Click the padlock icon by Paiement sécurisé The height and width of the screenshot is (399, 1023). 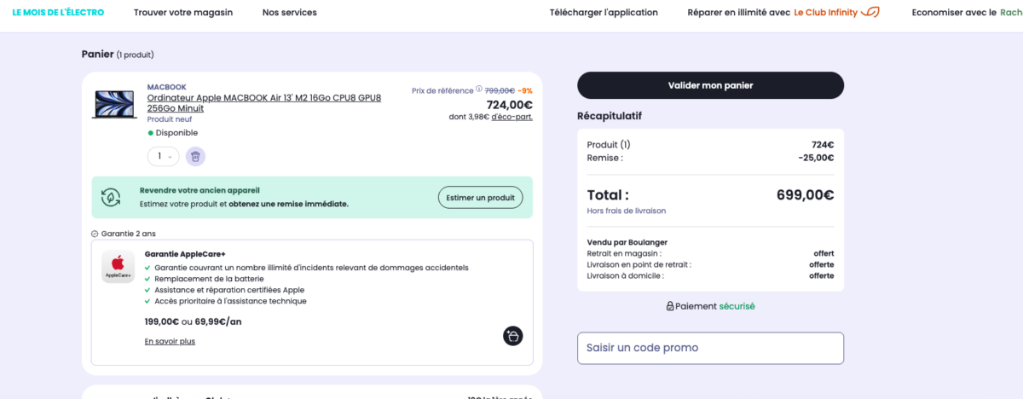670,306
